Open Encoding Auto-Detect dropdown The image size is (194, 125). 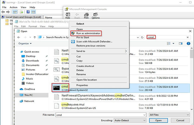[130, 120]
